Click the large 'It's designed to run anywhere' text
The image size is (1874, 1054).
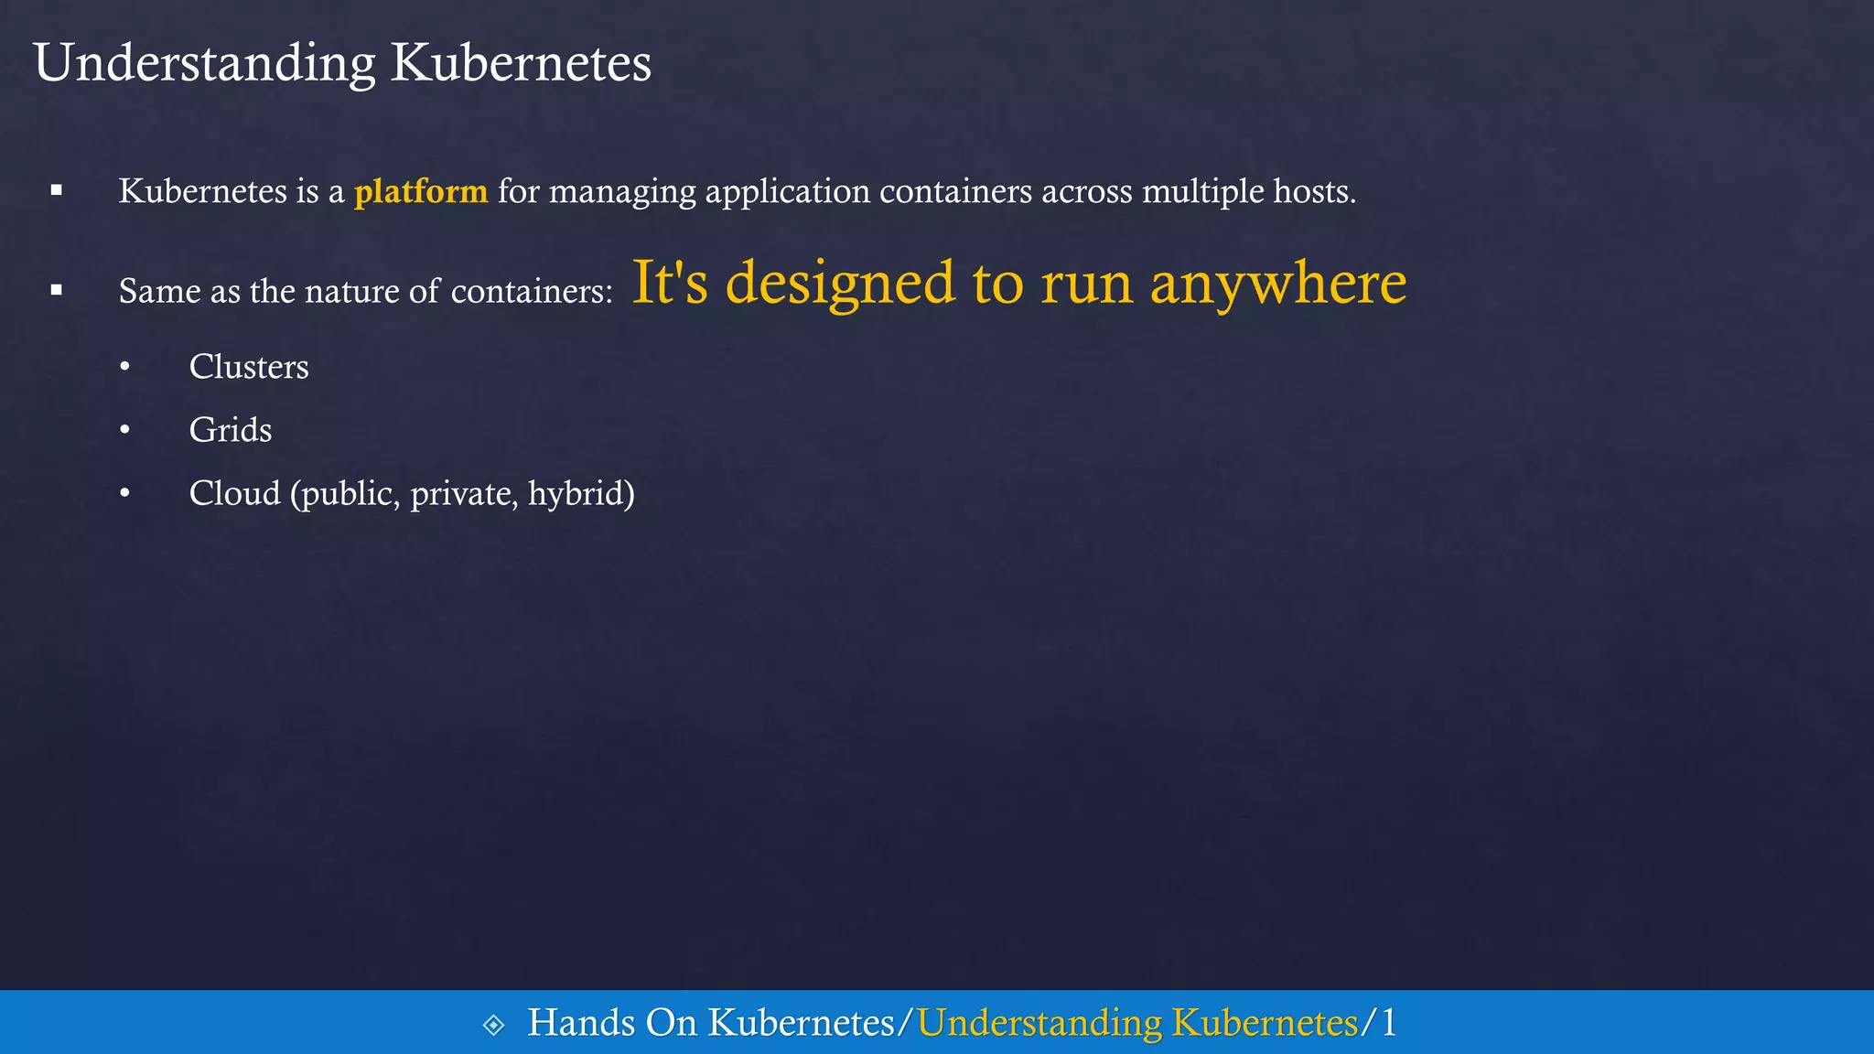pos(1019,283)
